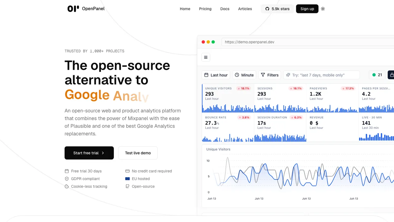Viewport: 394px width, 222px height.
Task: Select the Revenue metric card
Action: [x=332, y=127]
